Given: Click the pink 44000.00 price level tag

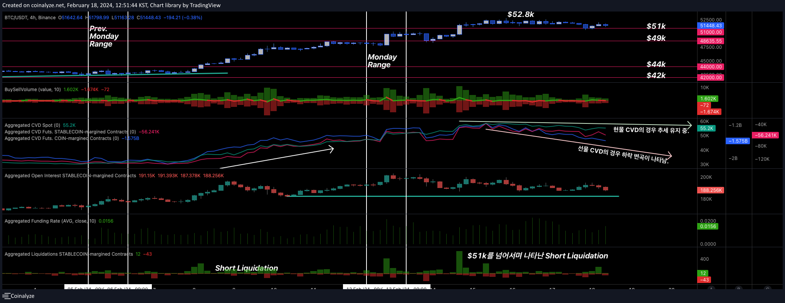Looking at the screenshot, I should tap(711, 67).
